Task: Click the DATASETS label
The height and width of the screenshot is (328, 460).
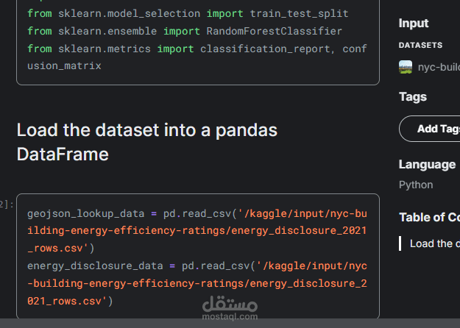Action: [x=420, y=45]
